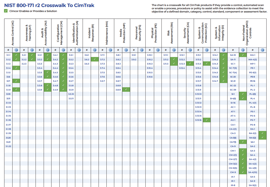Click the cell labeled 3.6.3
This screenshot has width=270, height=187.
(87, 64)
